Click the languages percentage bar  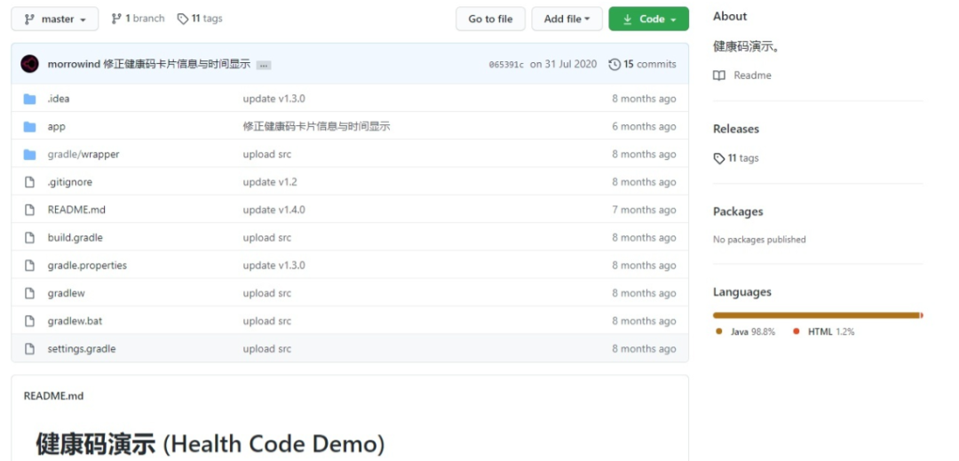click(818, 315)
